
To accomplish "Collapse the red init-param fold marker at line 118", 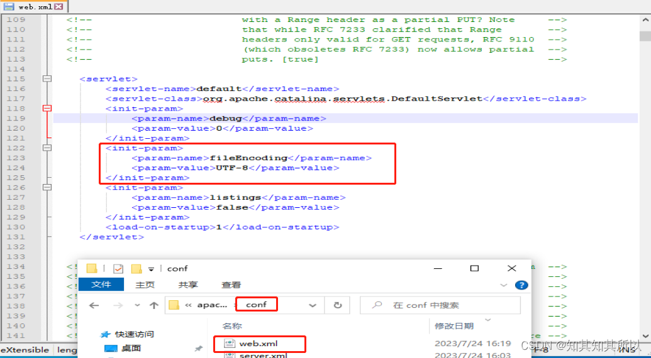I will tap(47, 108).
